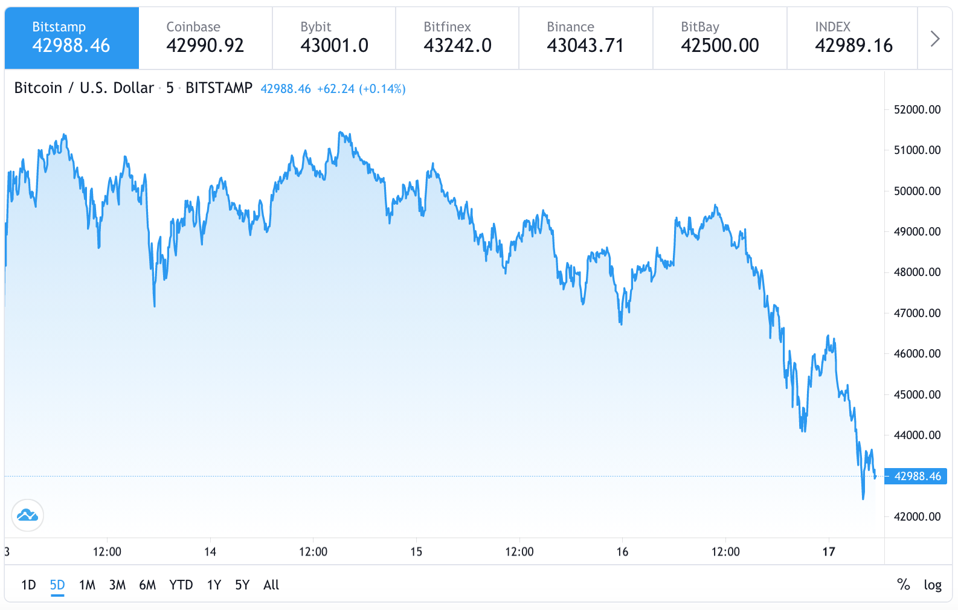Select the 5D time range
The width and height of the screenshot is (958, 610).
pos(57,585)
